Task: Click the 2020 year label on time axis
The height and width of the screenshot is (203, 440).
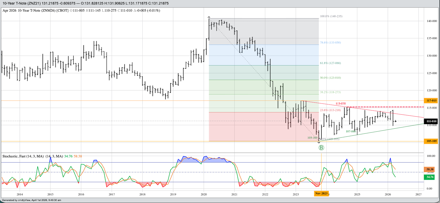Action: click(x=204, y=194)
